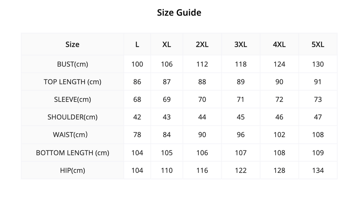Select the sleeve value 70 for 2XL
This screenshot has width=360, height=212.
202,100
